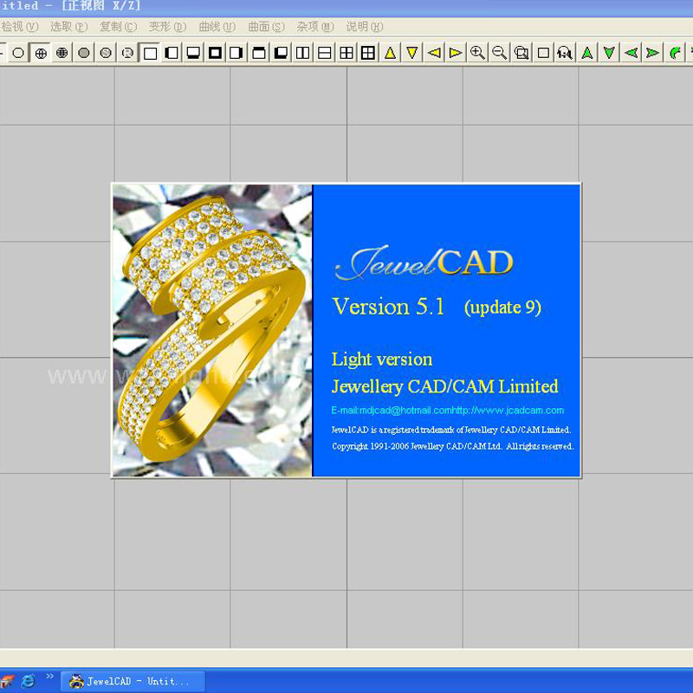Image resolution: width=693 pixels, height=693 pixels.
Task: Select the back view thick-bordered square icon
Action: tap(215, 53)
